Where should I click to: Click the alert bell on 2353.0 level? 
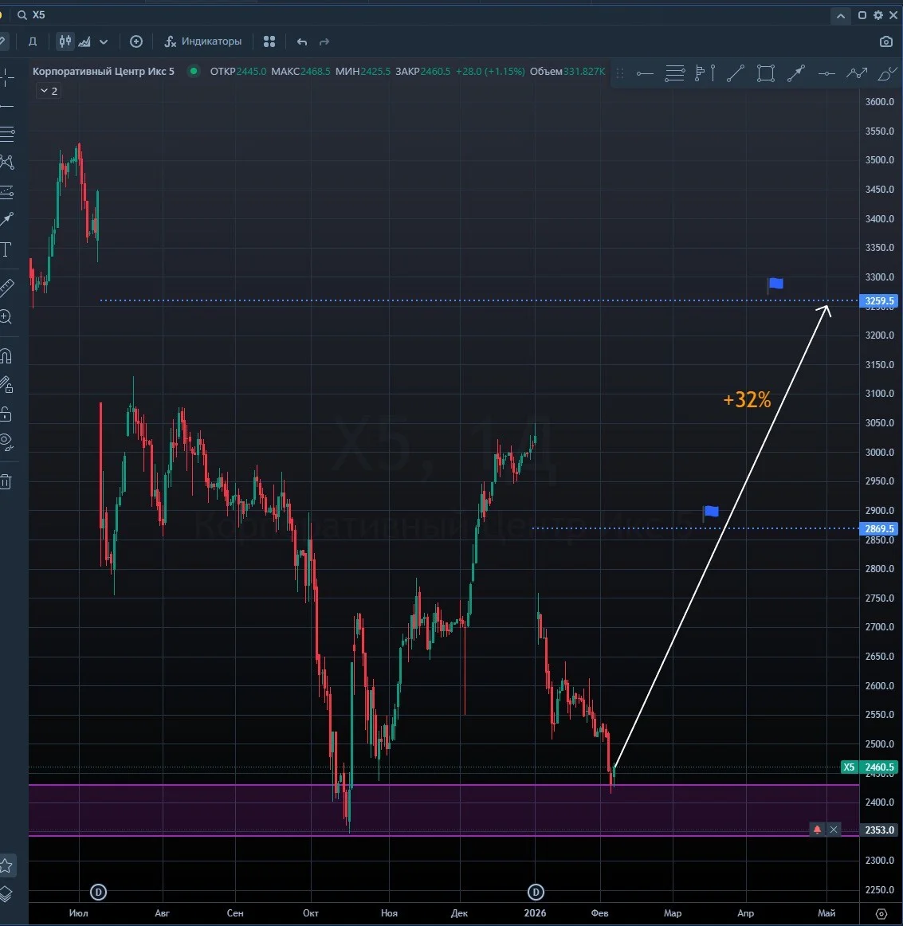(818, 830)
